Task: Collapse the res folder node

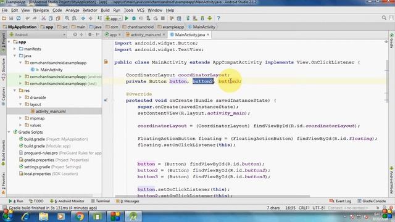Action: tap(15, 91)
